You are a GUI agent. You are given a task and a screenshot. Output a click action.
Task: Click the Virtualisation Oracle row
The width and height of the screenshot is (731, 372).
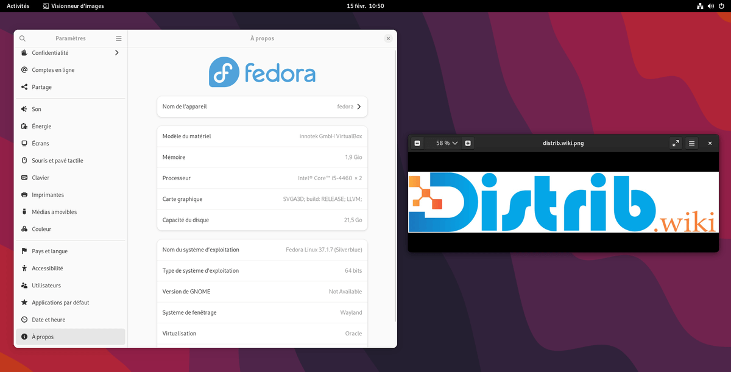click(x=262, y=334)
